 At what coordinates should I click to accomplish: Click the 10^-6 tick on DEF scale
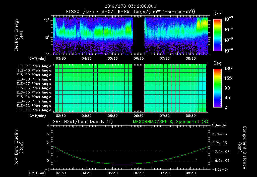(228, 50)
